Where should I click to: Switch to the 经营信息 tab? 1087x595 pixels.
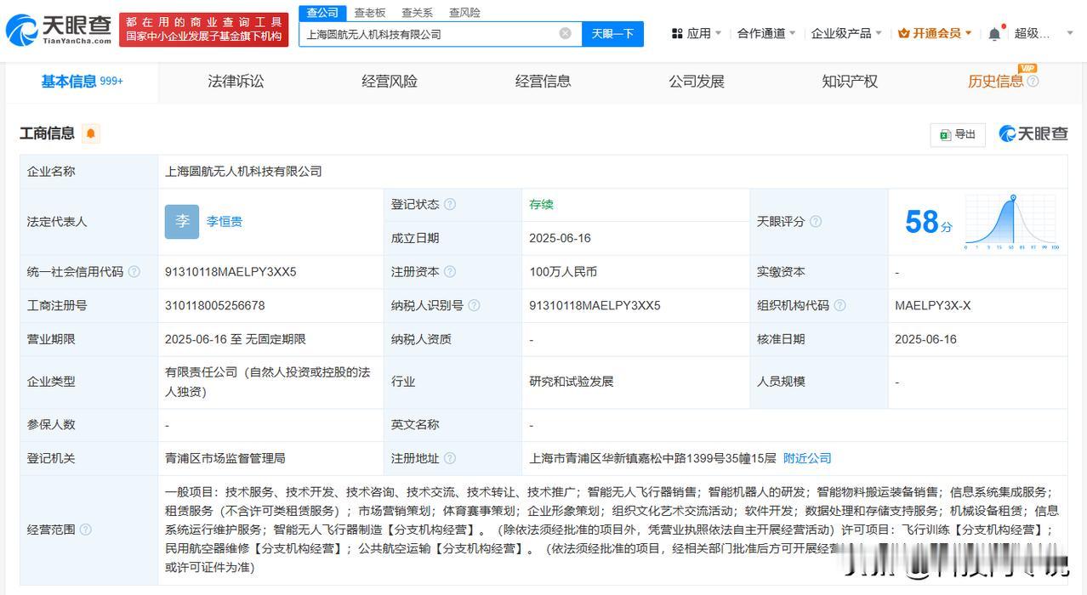coord(543,82)
